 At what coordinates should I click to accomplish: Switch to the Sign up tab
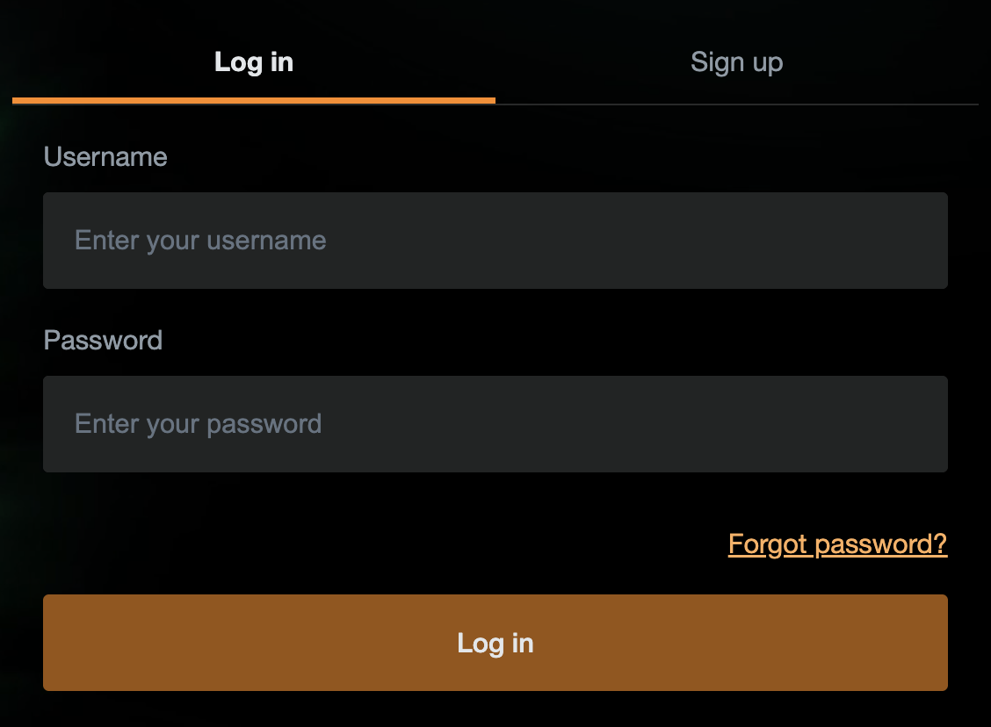click(x=736, y=62)
